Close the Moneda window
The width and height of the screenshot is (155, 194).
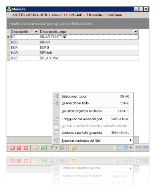pyautogui.click(x=146, y=9)
